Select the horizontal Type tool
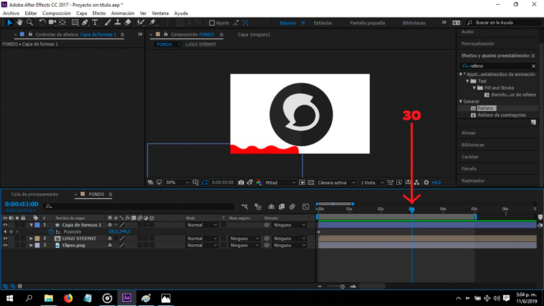544x306 pixels. [x=95, y=22]
